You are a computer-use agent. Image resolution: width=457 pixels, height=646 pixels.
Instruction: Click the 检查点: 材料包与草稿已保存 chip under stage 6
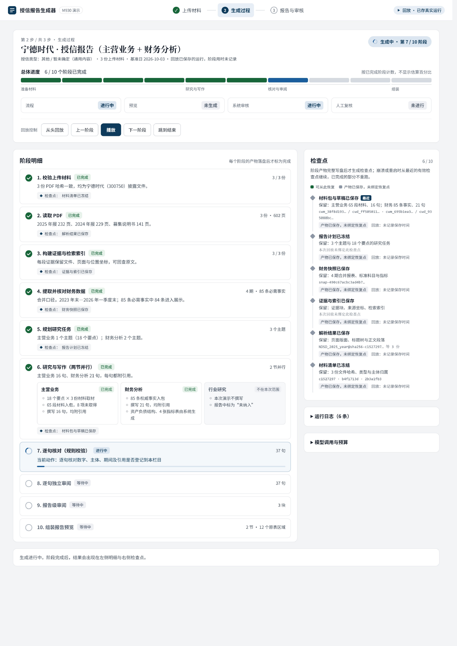click(x=68, y=431)
